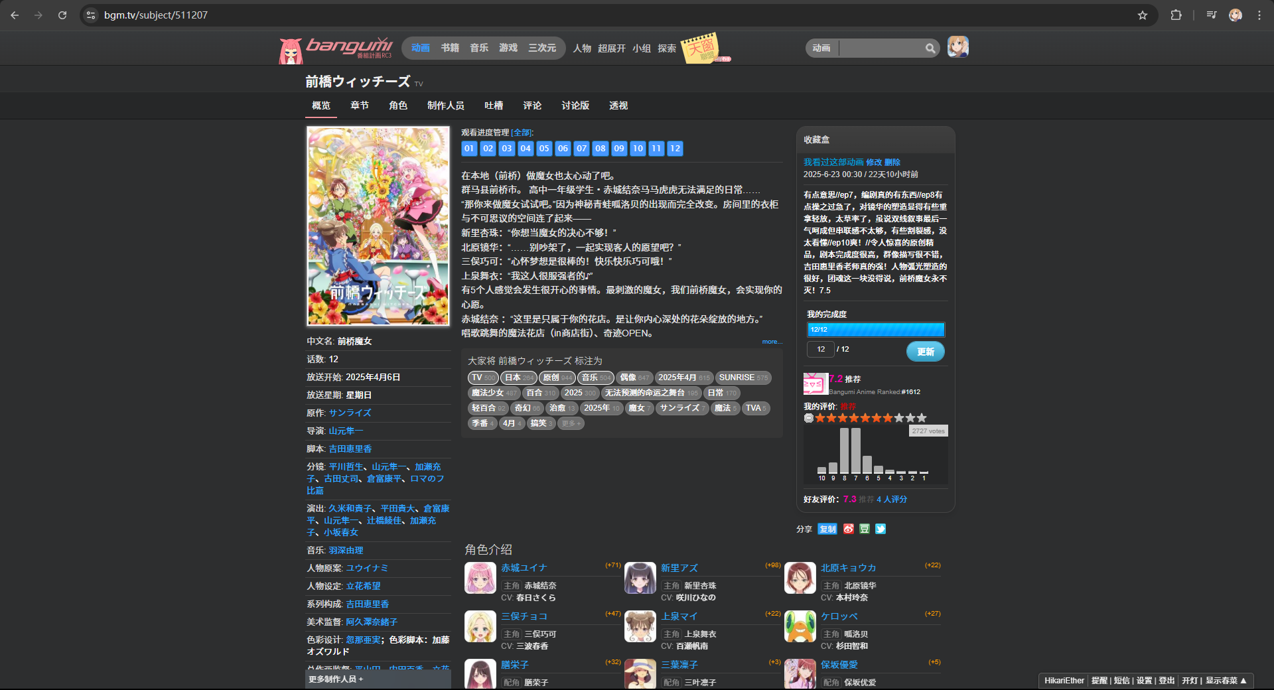Mark episode 10 progress
The height and width of the screenshot is (690, 1274).
(638, 149)
